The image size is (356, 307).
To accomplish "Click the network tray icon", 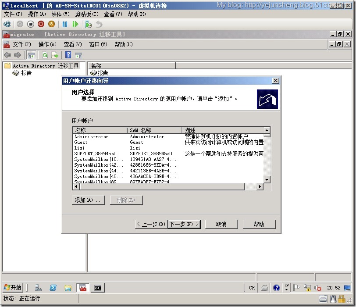I will (307, 288).
